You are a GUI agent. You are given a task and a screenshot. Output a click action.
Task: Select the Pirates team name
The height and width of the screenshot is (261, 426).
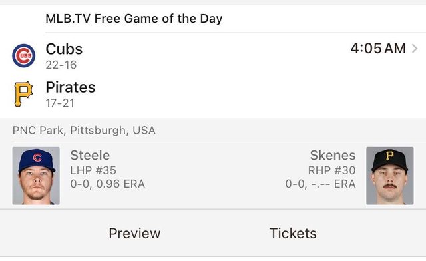point(71,87)
